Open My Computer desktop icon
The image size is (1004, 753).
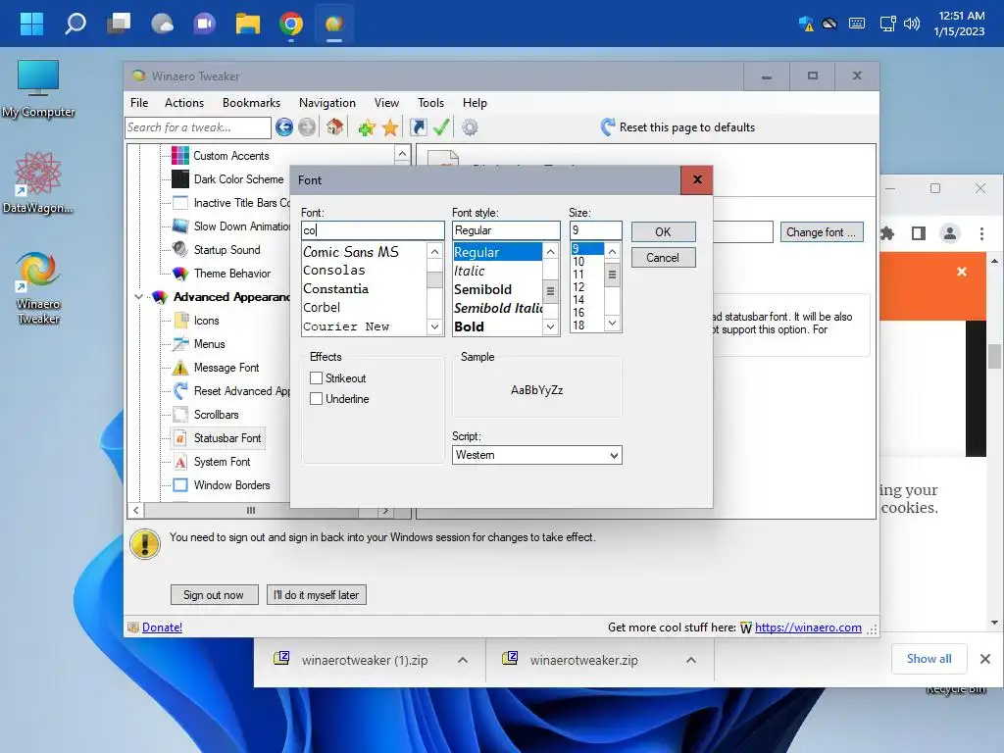pos(38,87)
